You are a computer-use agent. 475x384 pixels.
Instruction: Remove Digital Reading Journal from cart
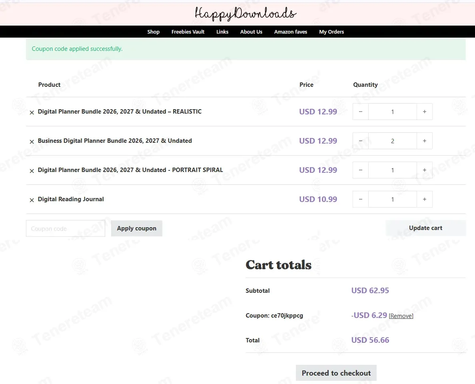pyautogui.click(x=32, y=200)
